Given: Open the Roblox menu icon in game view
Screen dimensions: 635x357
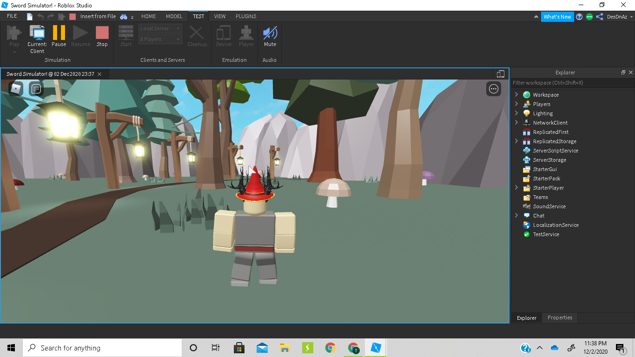Looking at the screenshot, I should coord(16,88).
